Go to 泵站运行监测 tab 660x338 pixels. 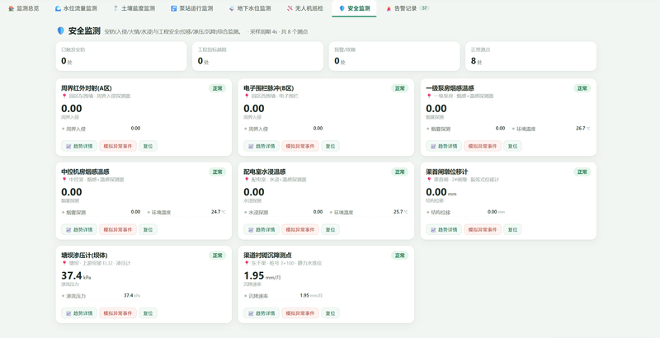pos(192,8)
